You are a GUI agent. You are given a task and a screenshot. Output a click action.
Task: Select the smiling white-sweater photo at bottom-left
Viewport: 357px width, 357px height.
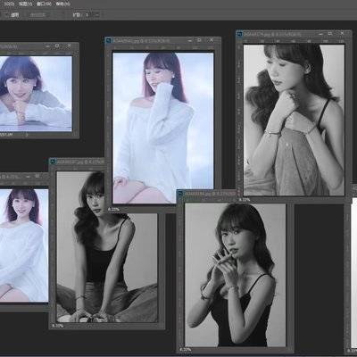click(24, 245)
